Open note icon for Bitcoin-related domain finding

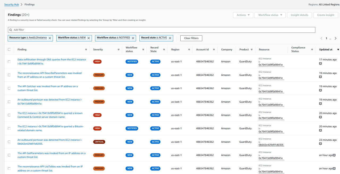click(320, 130)
